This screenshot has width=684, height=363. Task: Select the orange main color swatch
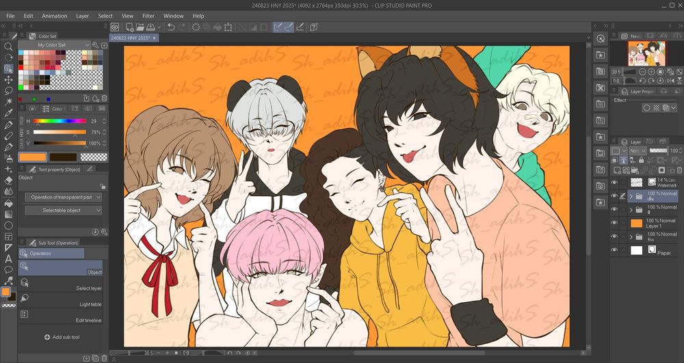[x=33, y=157]
